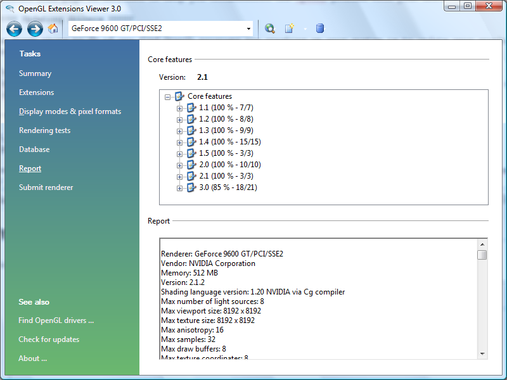Click the OpenGL 3.0 feature node icon

[191, 187]
